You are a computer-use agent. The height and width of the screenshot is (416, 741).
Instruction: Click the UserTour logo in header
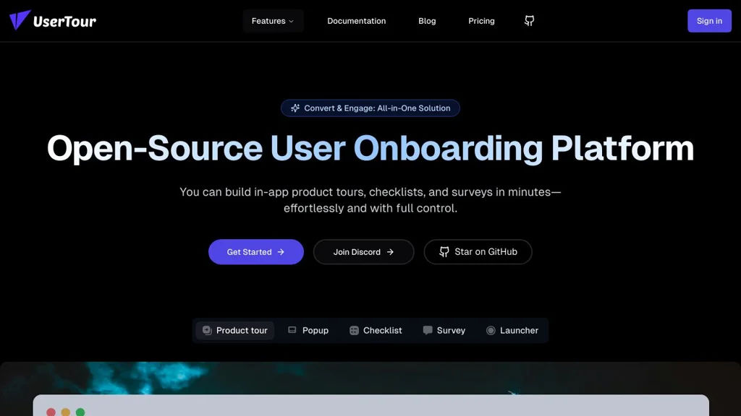point(52,20)
